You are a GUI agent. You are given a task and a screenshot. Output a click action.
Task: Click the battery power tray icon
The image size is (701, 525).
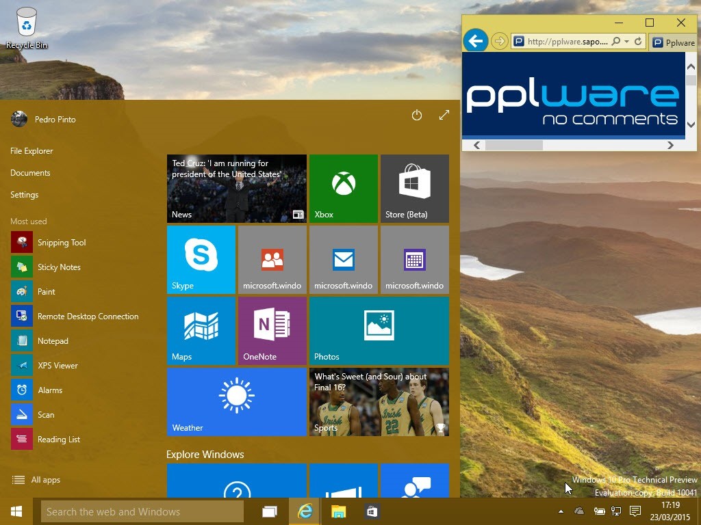[x=599, y=511]
